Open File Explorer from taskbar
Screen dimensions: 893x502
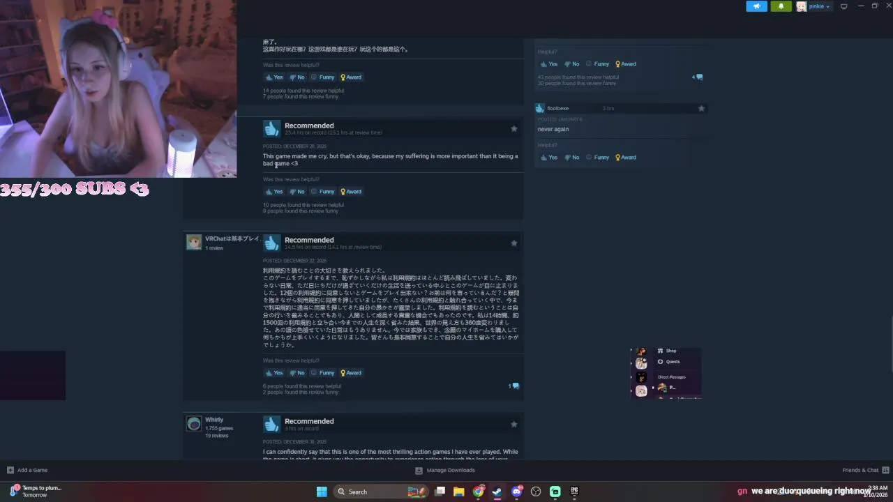(458, 492)
